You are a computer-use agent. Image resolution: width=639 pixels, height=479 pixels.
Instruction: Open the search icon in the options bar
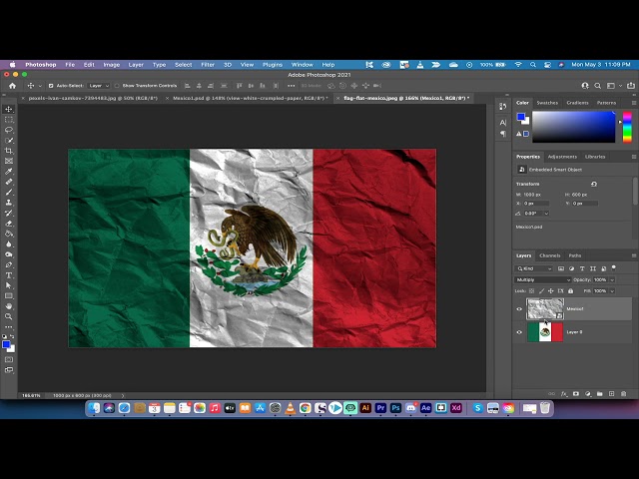pos(597,86)
